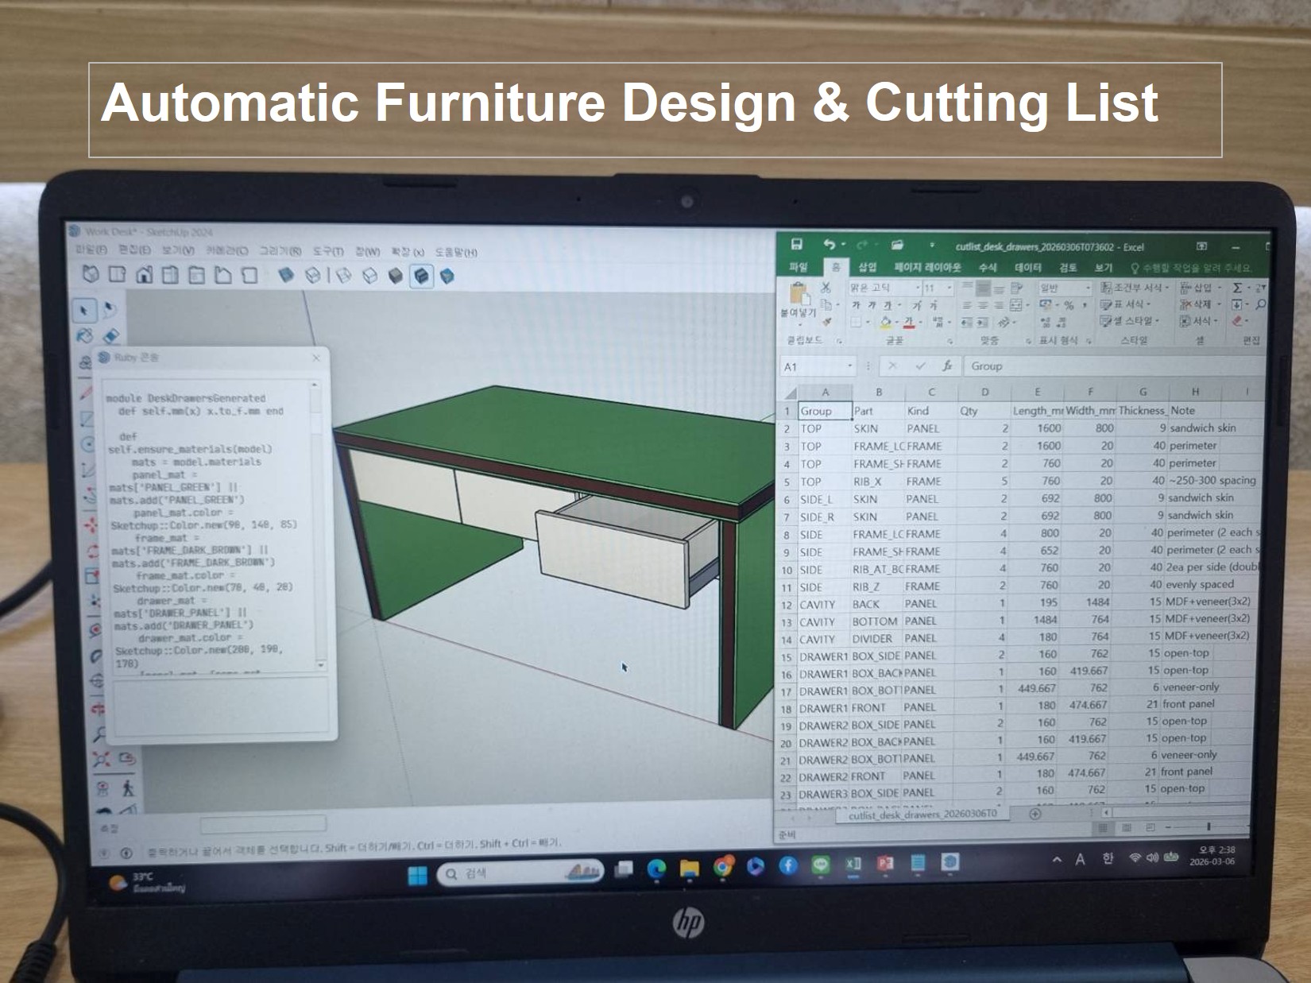The width and height of the screenshot is (1311, 983).
Task: Switch to Iso view house icon
Action: click(90, 274)
